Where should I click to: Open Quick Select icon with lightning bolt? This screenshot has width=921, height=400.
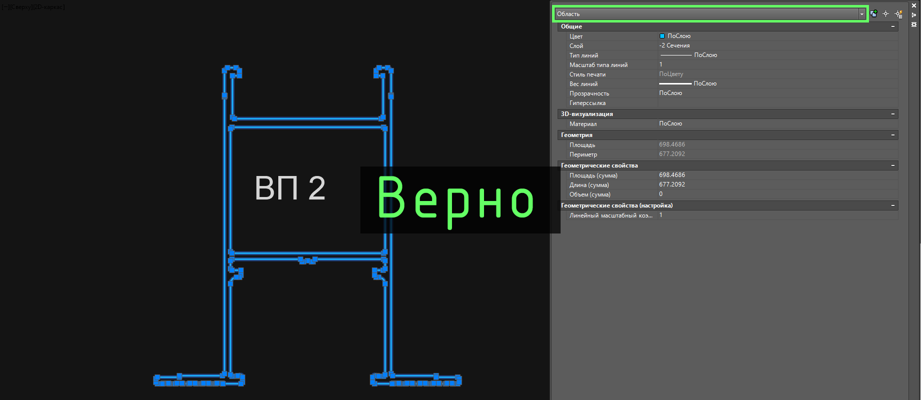click(898, 14)
